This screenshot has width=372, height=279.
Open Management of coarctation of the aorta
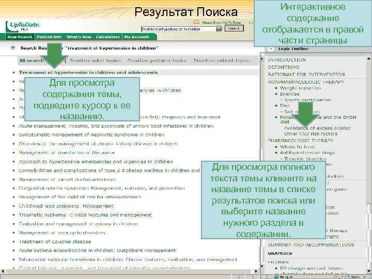(x=67, y=152)
